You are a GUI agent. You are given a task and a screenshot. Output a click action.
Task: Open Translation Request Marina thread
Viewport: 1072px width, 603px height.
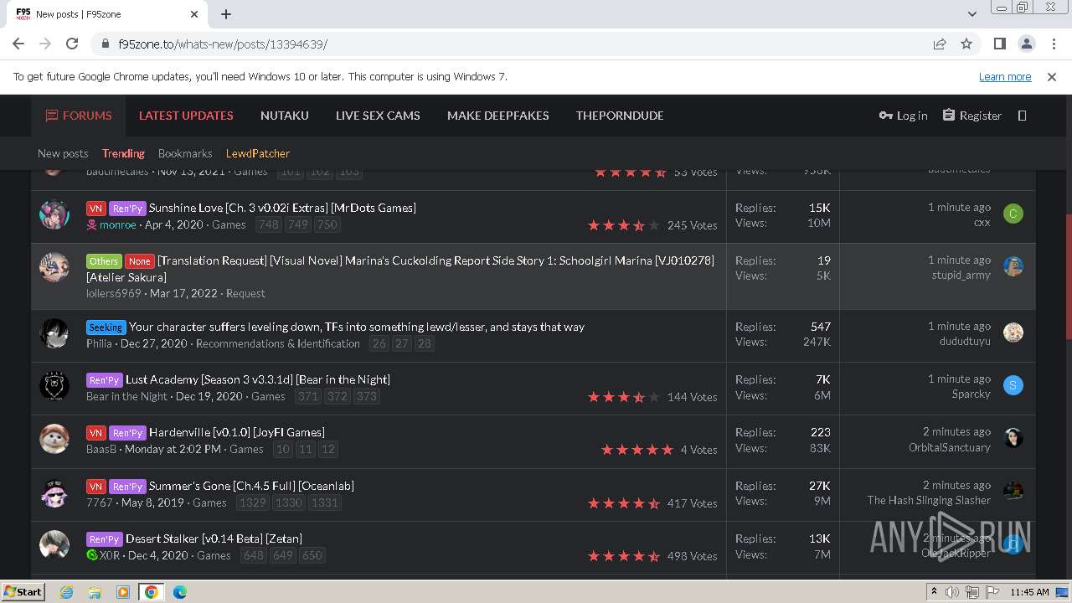400,269
